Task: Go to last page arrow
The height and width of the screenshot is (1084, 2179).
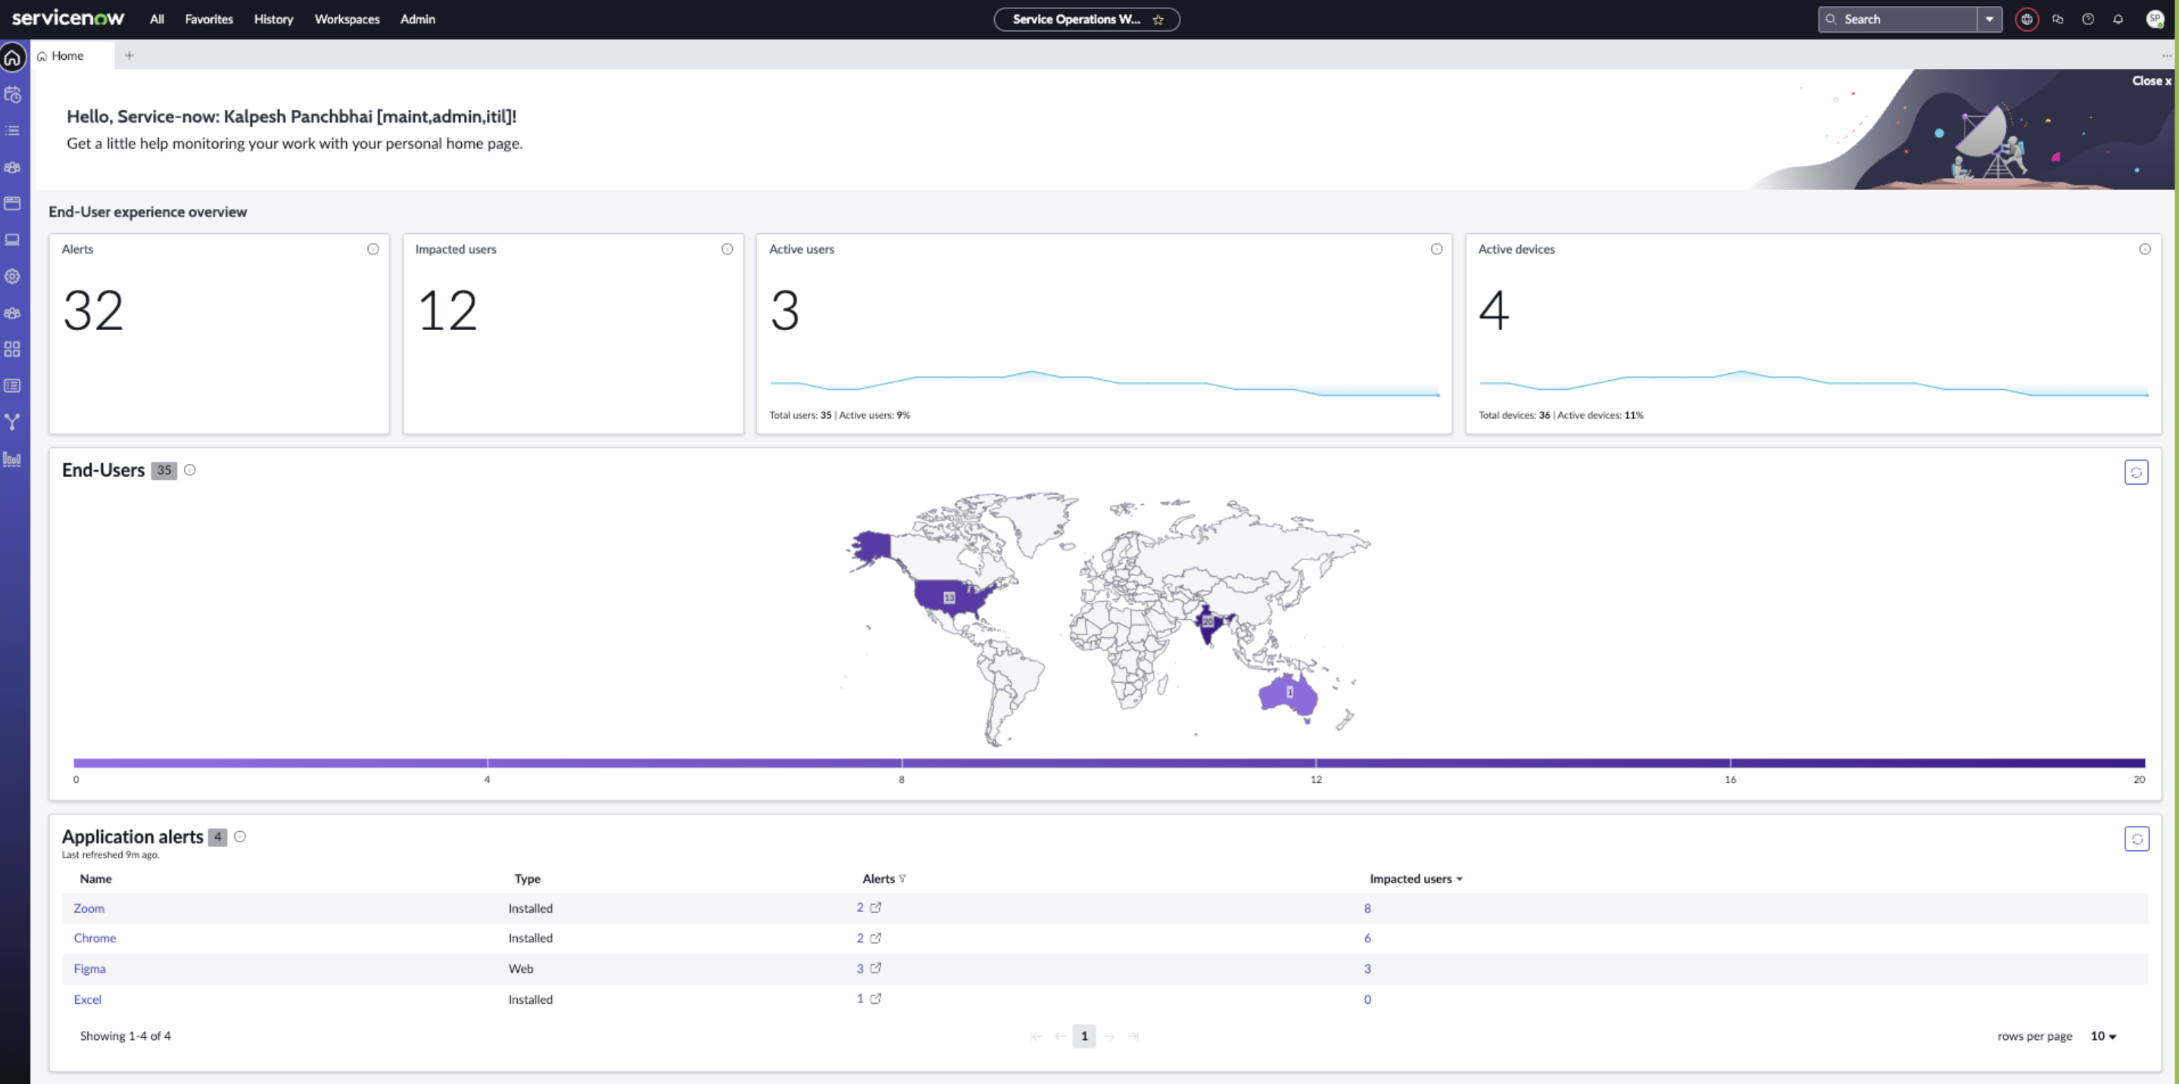Action: click(x=1133, y=1036)
